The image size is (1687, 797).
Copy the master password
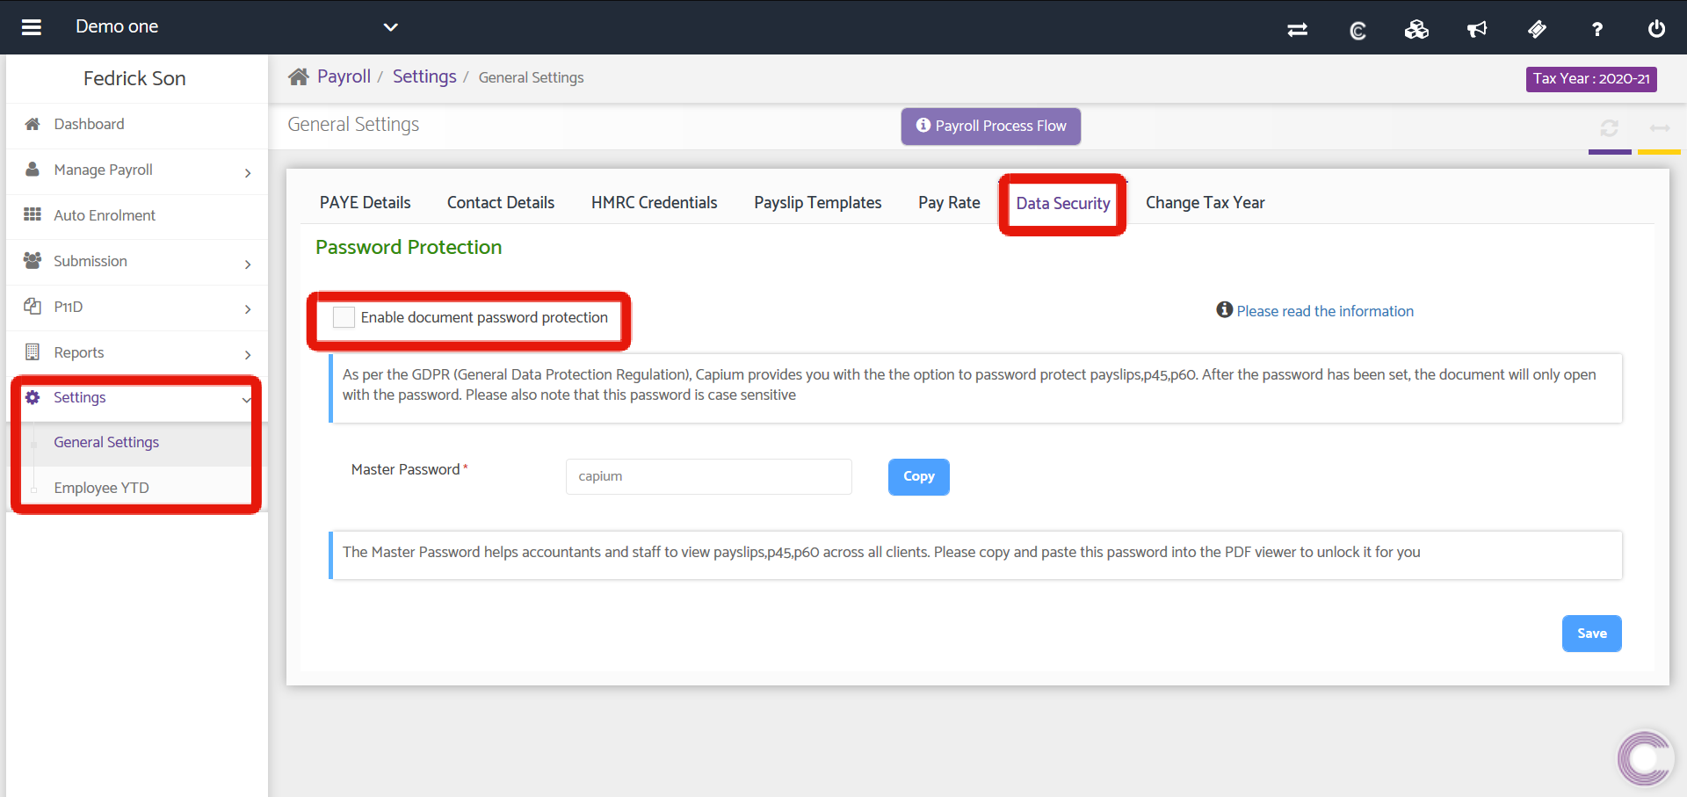919,476
